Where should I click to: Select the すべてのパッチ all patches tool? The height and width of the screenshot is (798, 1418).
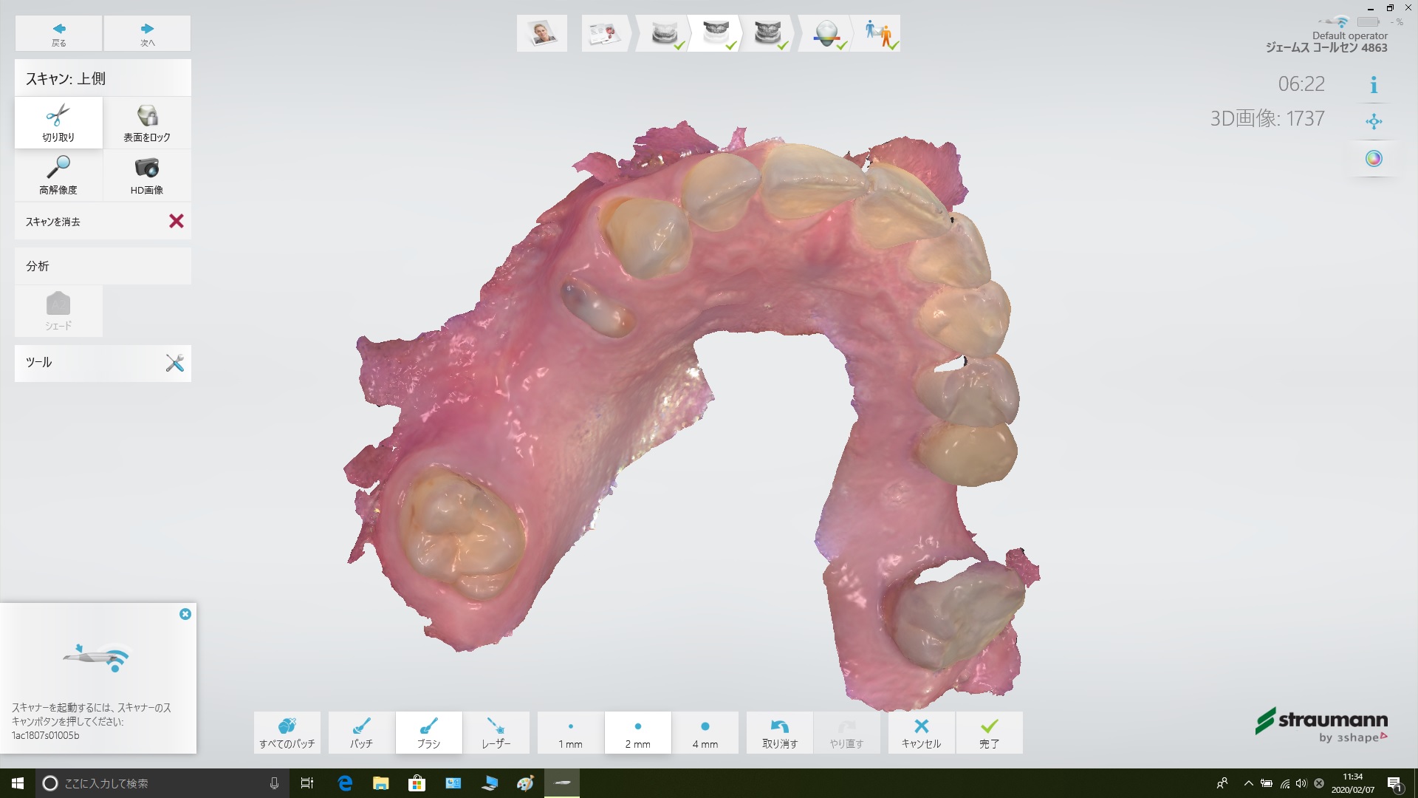pyautogui.click(x=287, y=732)
